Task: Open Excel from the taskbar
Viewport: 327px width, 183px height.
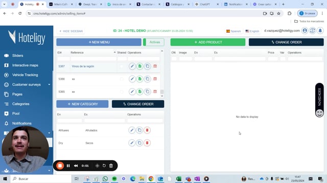Action: tap(179, 178)
